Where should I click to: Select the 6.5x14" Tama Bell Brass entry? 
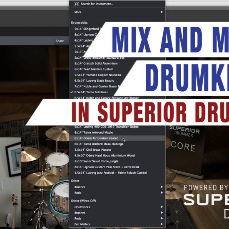click(x=91, y=92)
